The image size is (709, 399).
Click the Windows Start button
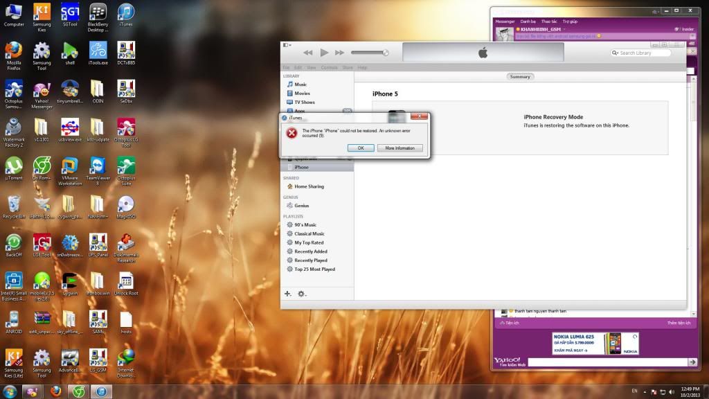pos(10,392)
